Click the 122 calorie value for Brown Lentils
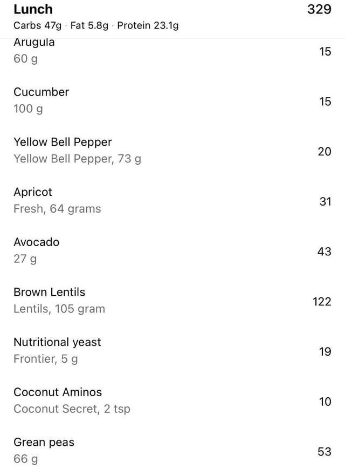The height and width of the screenshot is (469, 345). coord(322,301)
